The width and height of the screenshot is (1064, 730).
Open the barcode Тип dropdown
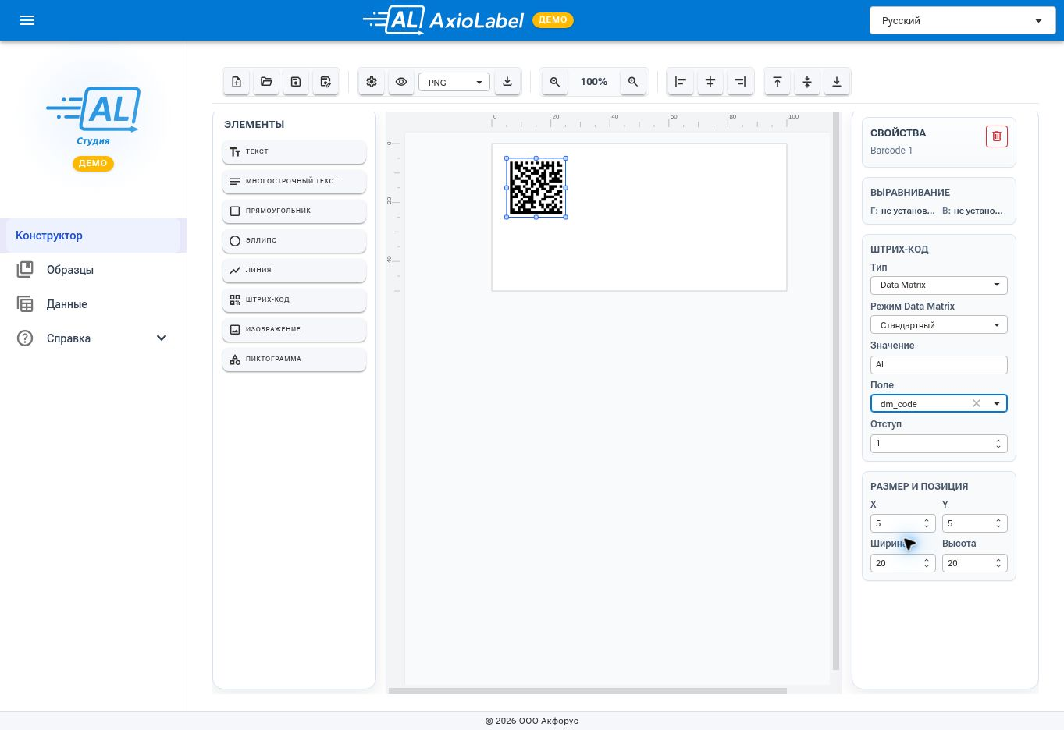click(938, 285)
